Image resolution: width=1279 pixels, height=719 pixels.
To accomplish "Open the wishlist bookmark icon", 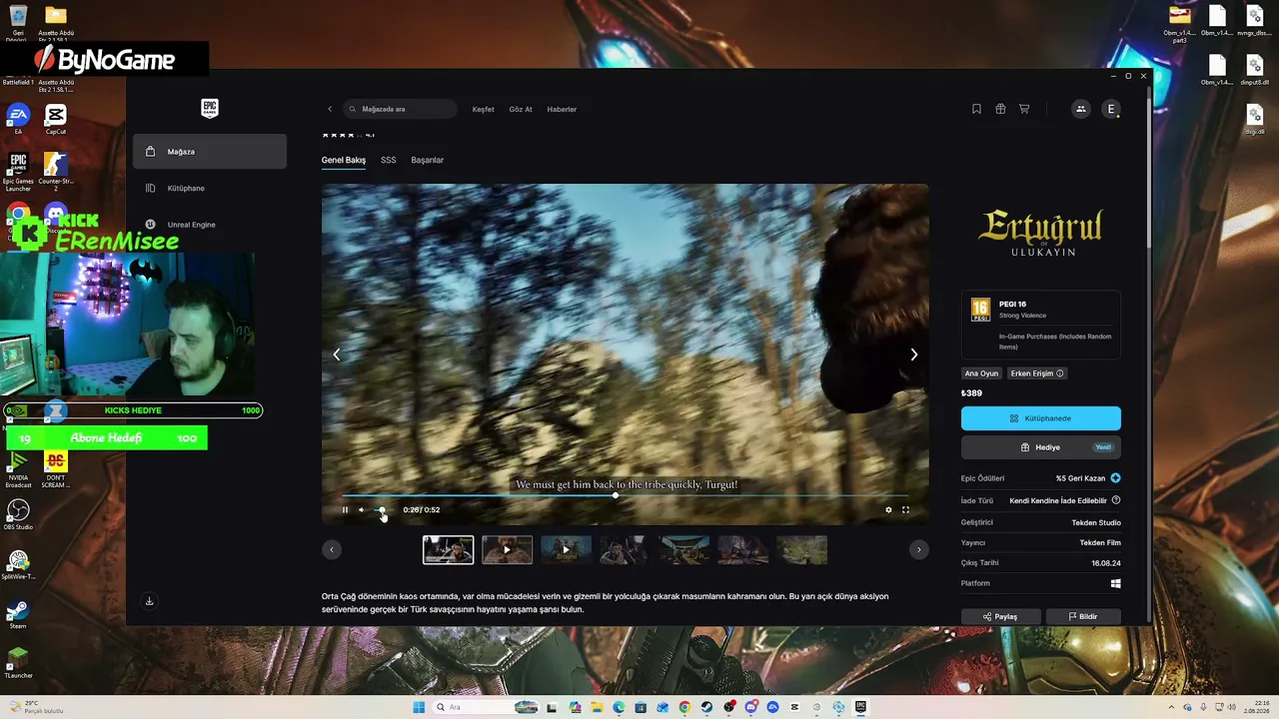I will click(x=976, y=109).
